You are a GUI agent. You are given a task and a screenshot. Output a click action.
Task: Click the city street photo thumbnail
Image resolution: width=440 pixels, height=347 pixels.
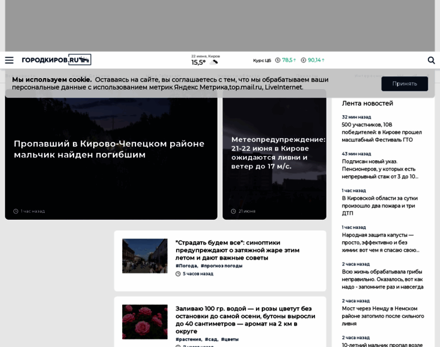145,256
